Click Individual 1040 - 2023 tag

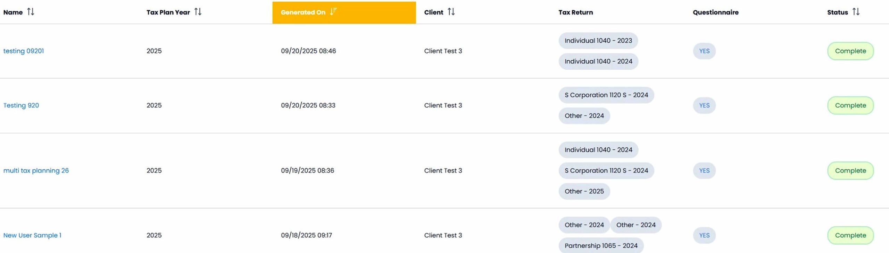(598, 41)
